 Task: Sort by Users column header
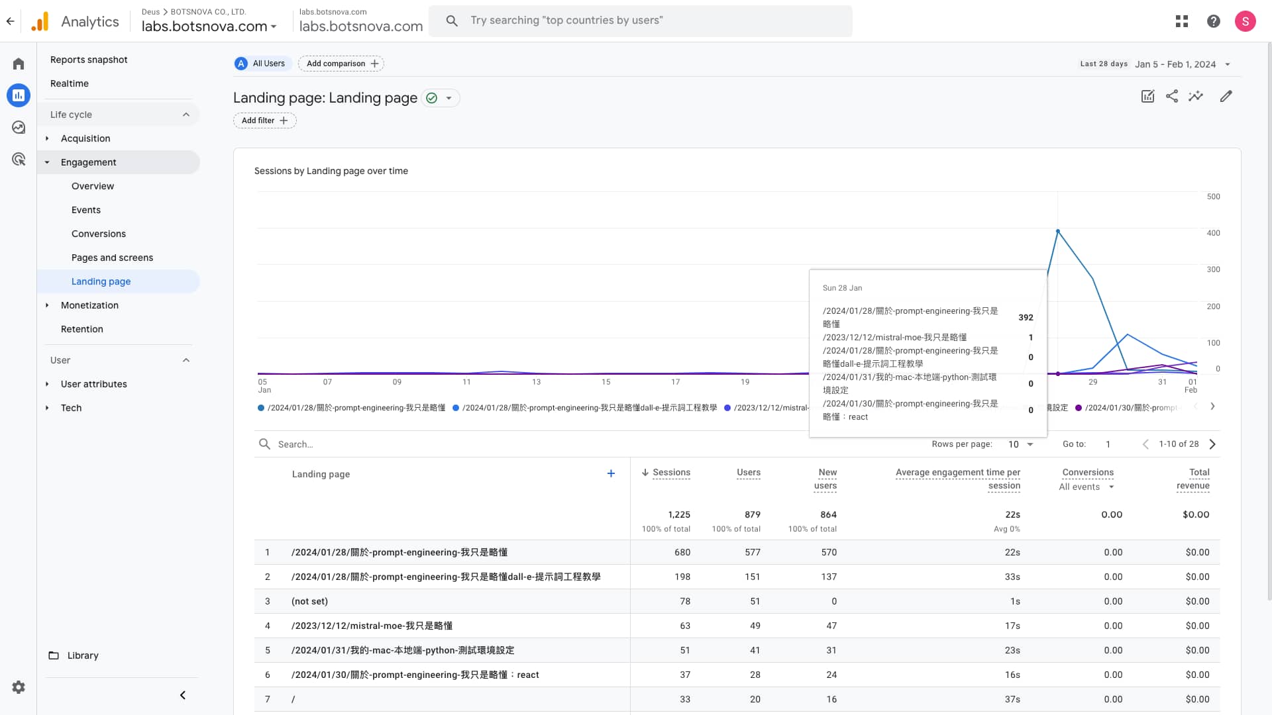pos(749,472)
